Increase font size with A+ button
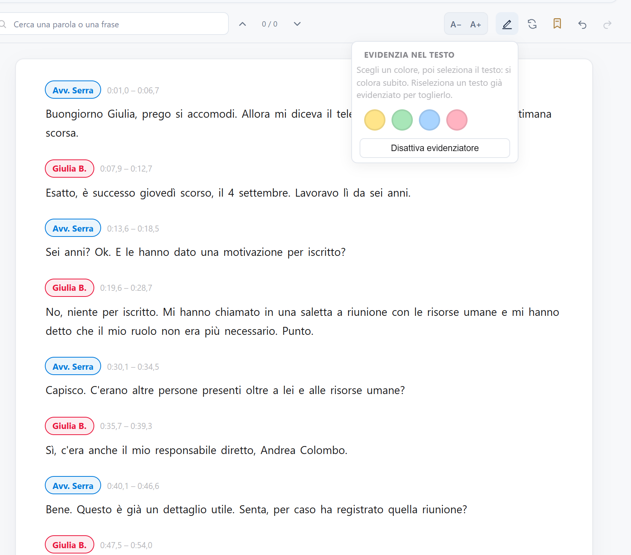Viewport: 631px width, 555px height. click(476, 24)
